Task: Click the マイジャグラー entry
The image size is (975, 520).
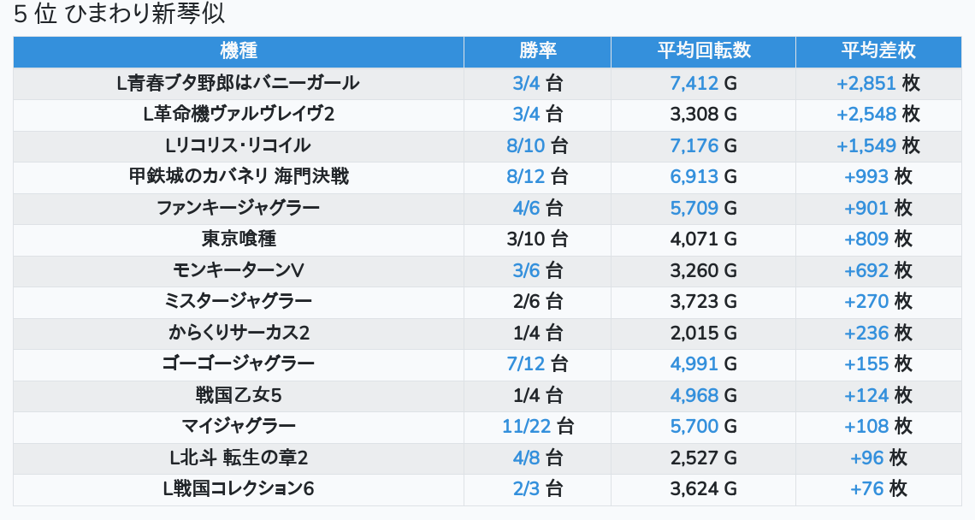Action: 238,427
